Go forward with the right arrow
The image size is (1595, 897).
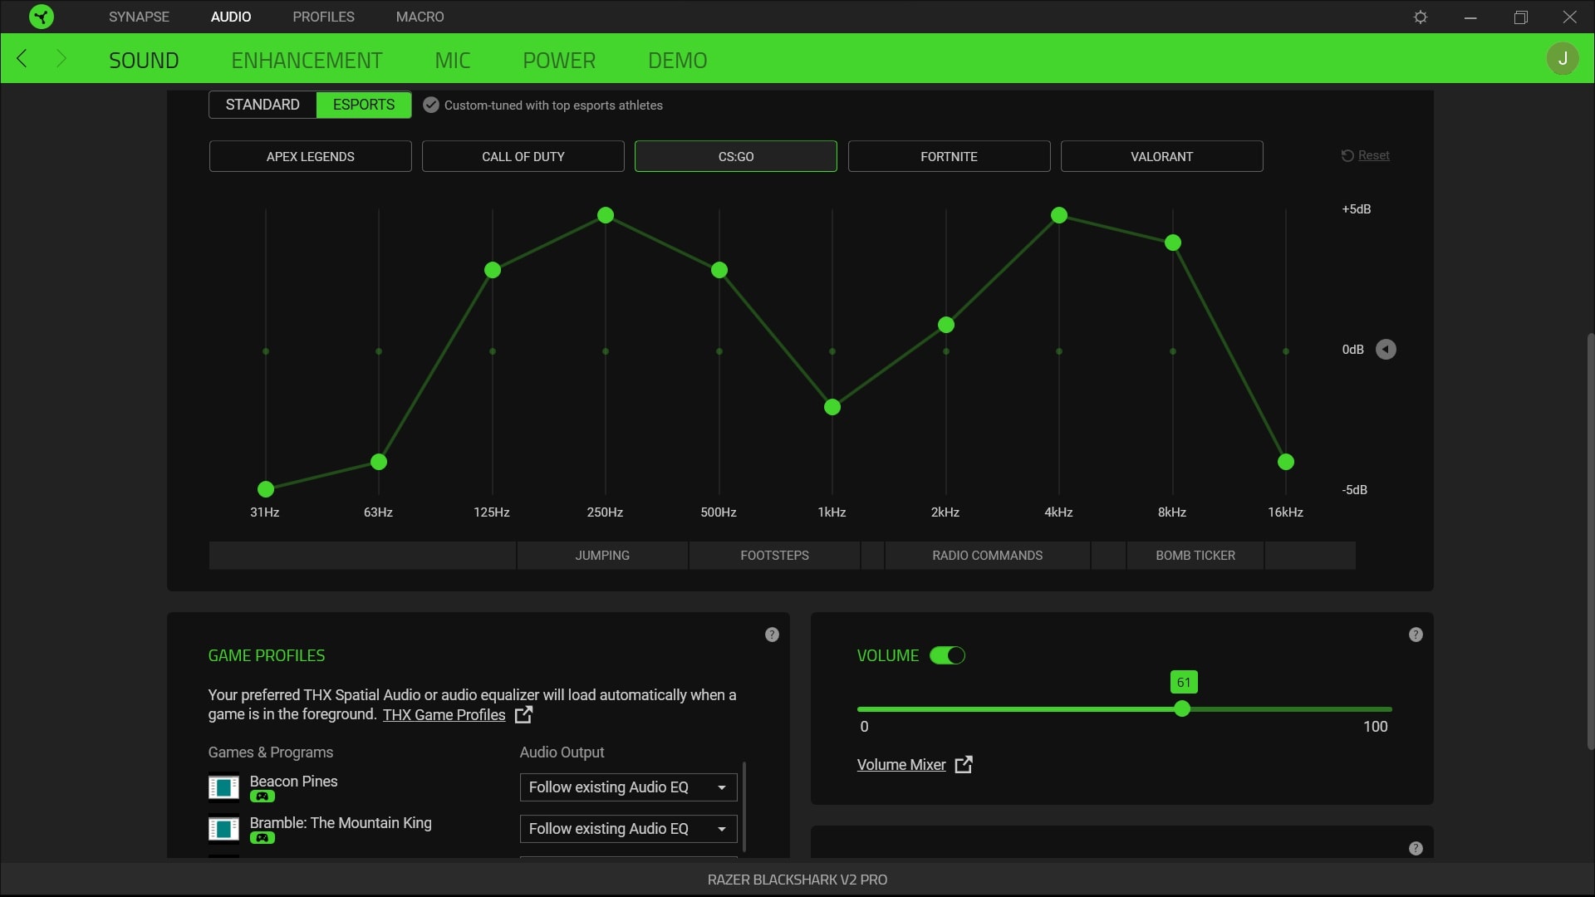coord(61,58)
